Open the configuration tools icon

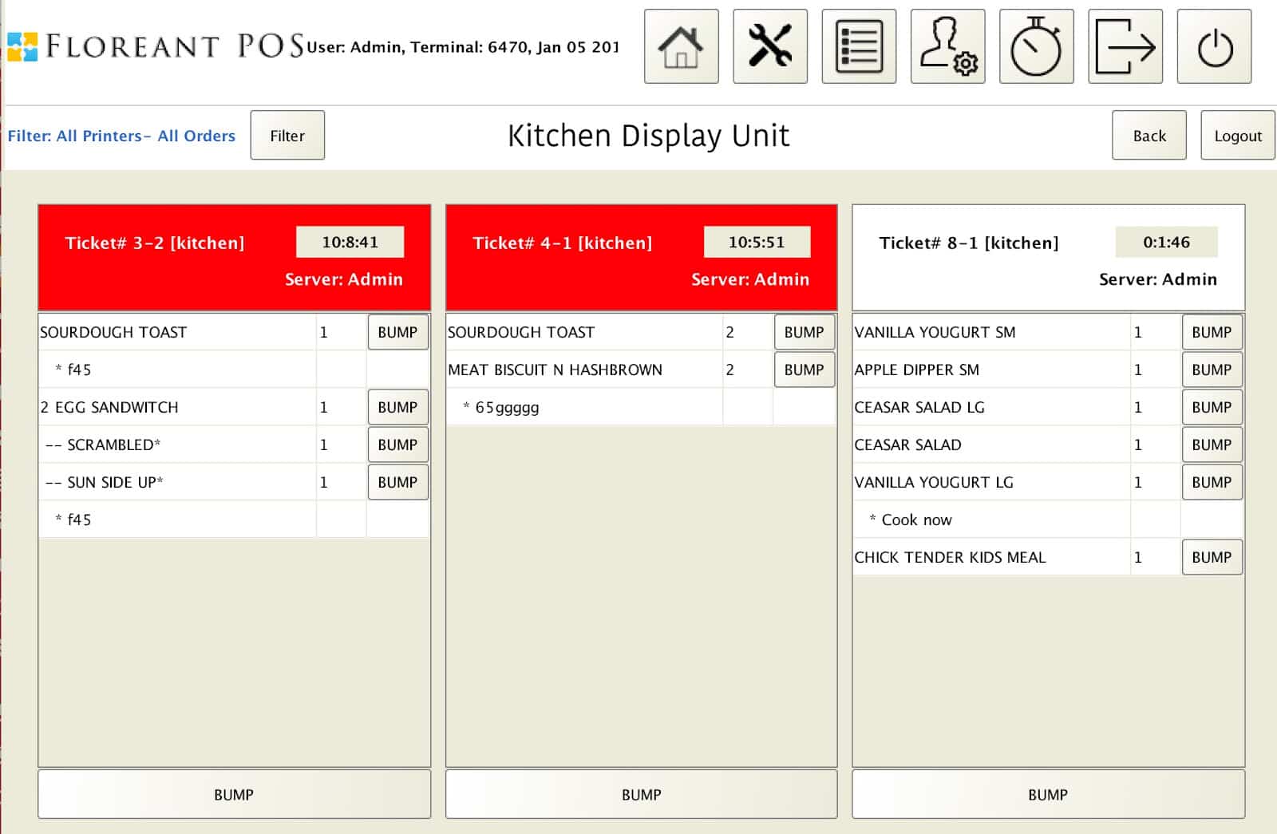[770, 45]
